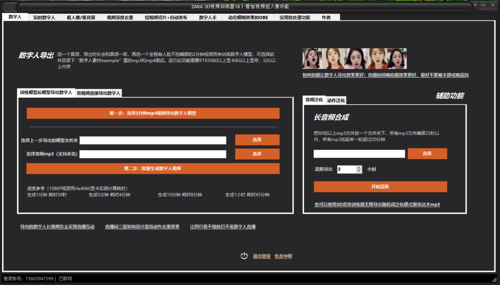Click 选择 button for model folder
The image size is (500, 285).
(x=257, y=140)
